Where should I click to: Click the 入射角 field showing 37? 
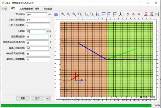(x=36, y=32)
